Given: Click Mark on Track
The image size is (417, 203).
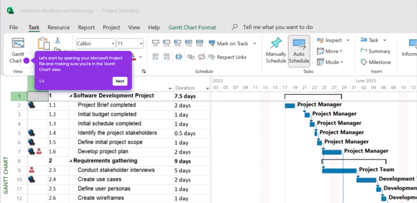Looking at the screenshot, I should pos(228,43).
